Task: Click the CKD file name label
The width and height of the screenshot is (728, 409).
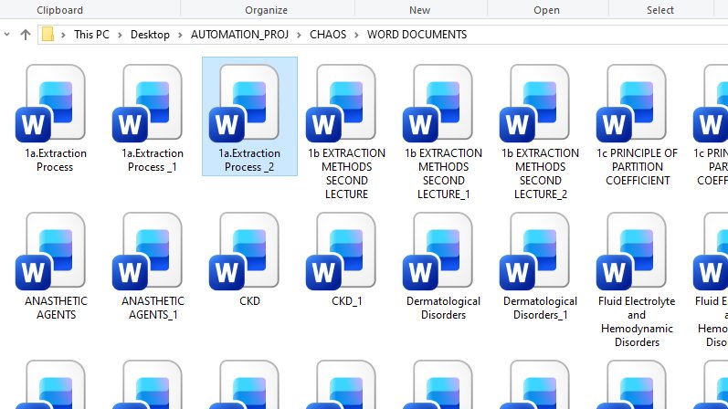Action: pyautogui.click(x=249, y=301)
